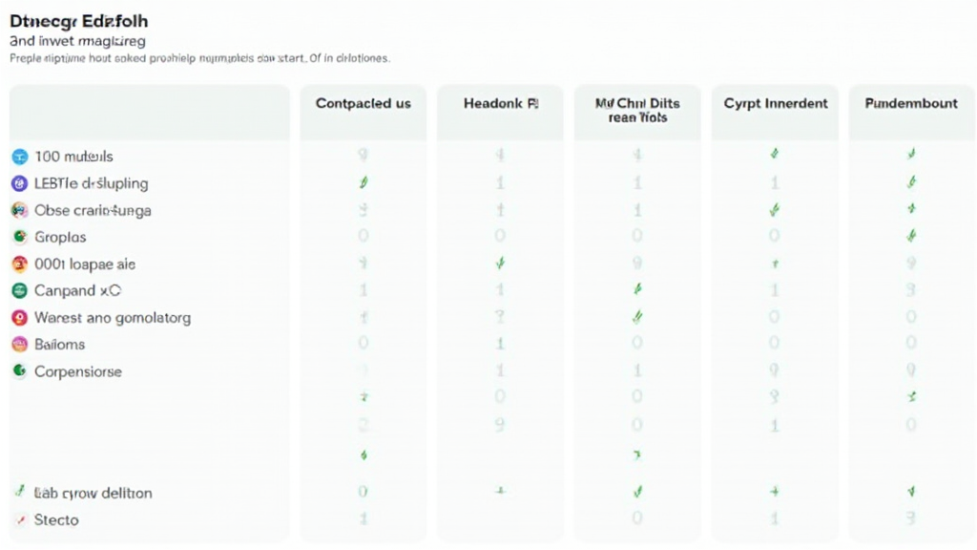
Task: Click the green pencil icon beside Lab cyrow delitton
Action: pos(19,492)
